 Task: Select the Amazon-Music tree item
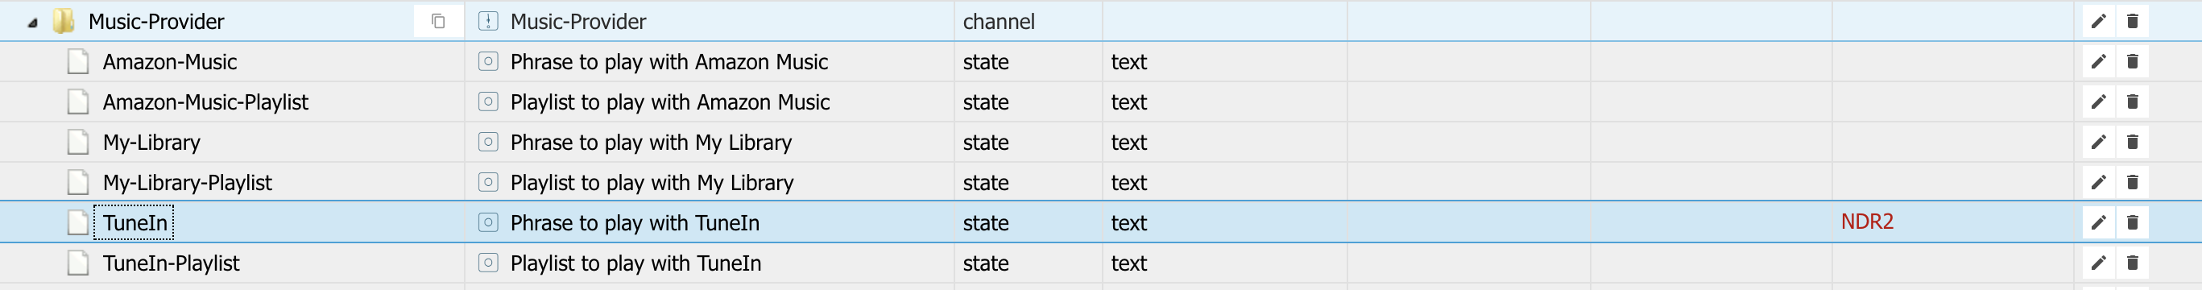point(169,61)
